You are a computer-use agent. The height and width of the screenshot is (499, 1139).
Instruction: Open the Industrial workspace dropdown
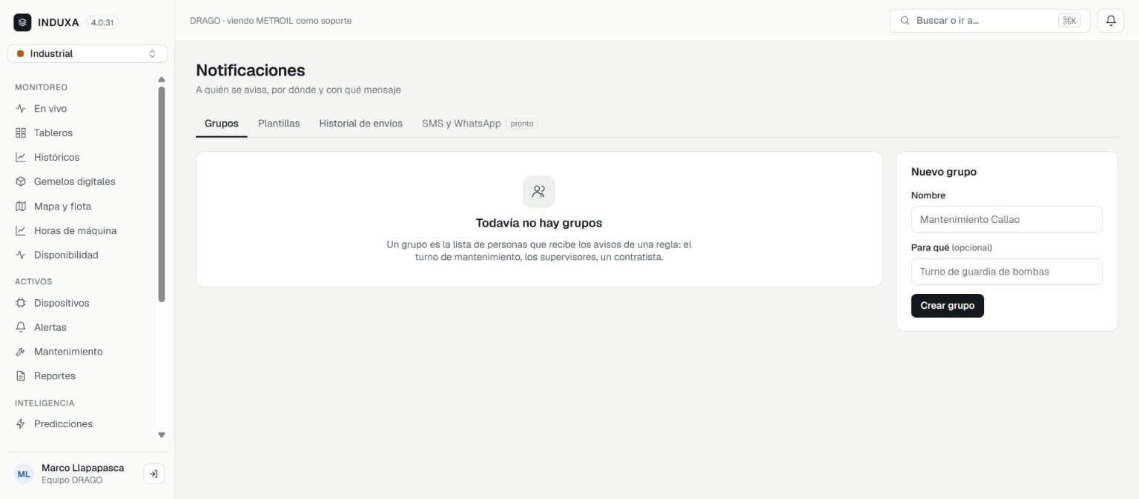click(88, 53)
